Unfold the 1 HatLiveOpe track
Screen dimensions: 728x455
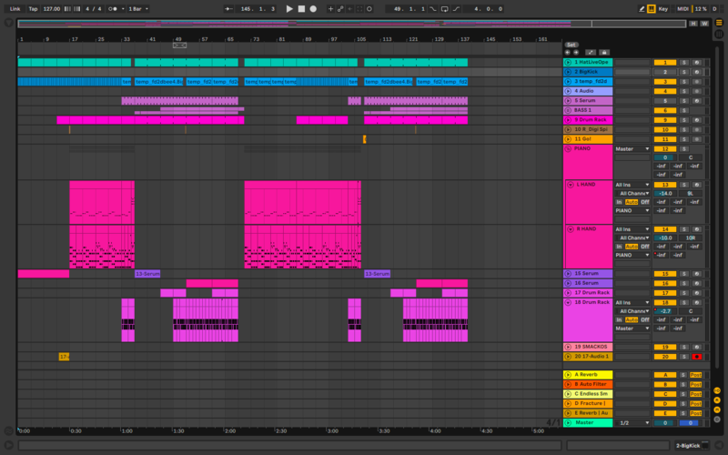pos(569,62)
